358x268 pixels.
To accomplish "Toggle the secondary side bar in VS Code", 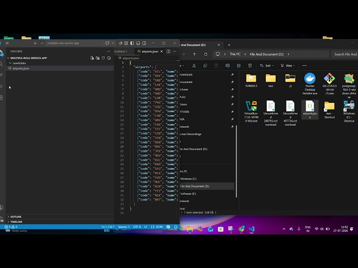I will 144,43.
